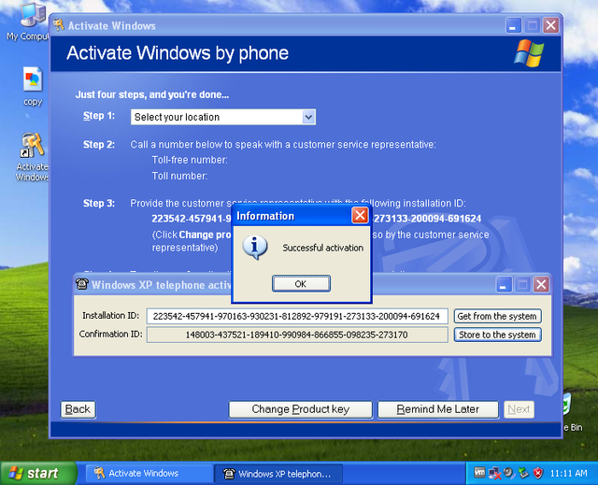Focus the Installation ID input field
The height and width of the screenshot is (485, 598).
pyautogui.click(x=297, y=316)
